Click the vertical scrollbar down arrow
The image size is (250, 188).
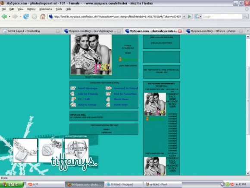tap(248, 173)
